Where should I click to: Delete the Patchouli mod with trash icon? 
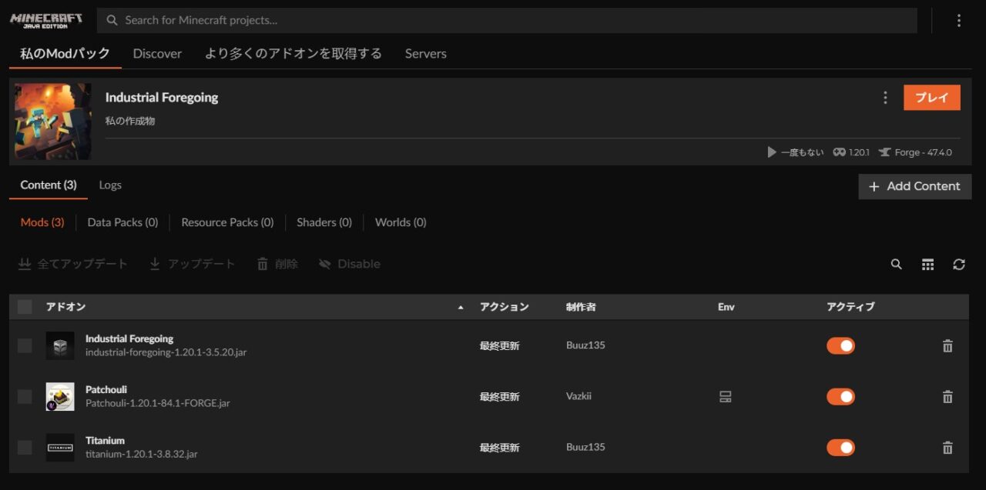(x=947, y=397)
